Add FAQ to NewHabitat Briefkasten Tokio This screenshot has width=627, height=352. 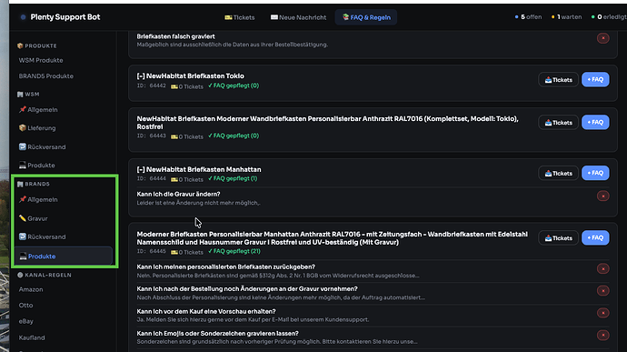tap(595, 79)
